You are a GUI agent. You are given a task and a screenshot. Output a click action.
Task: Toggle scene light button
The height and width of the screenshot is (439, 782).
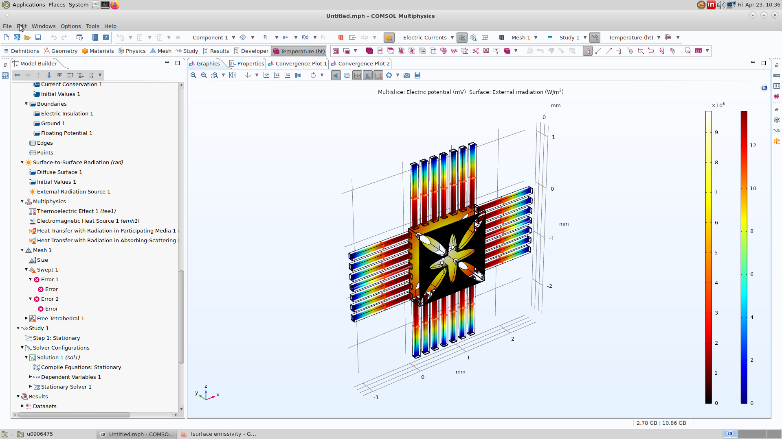[336, 75]
